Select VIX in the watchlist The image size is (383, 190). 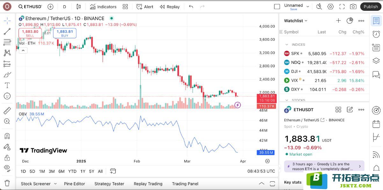[324, 80]
